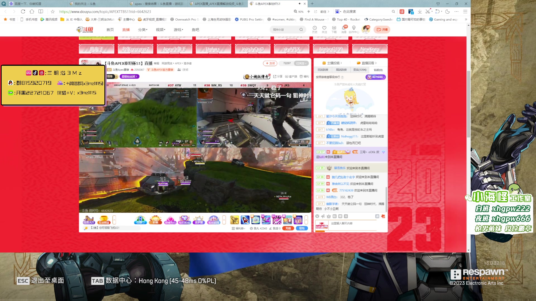Expand the hidden bookmarks overflow chevron
Viewport: 536px width, 301px height.
466,20
